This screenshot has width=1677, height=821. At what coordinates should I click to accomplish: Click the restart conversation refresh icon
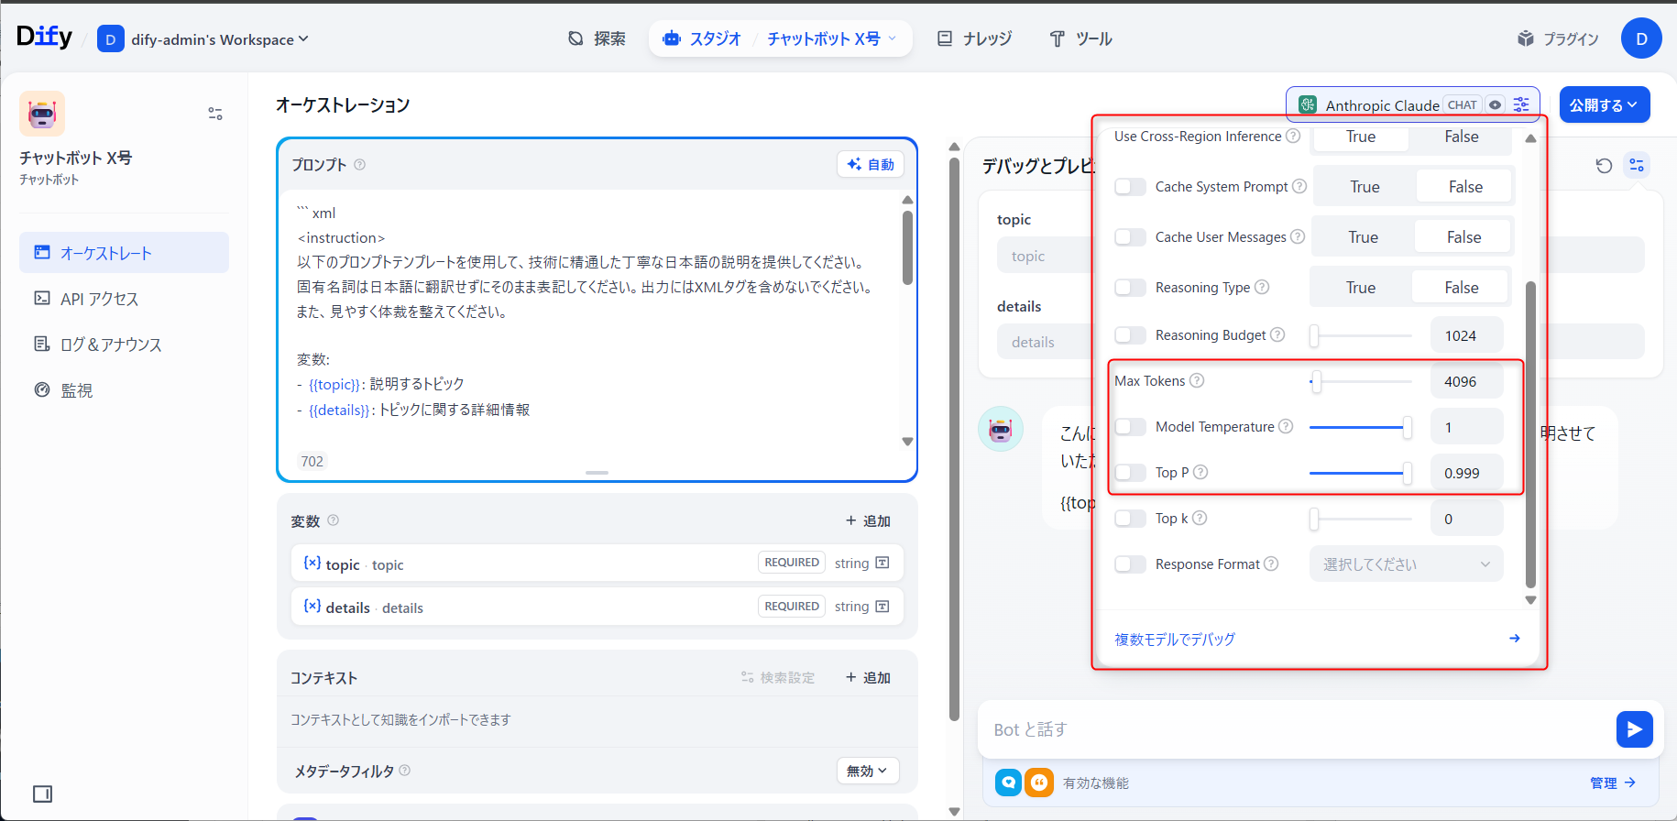click(1604, 166)
